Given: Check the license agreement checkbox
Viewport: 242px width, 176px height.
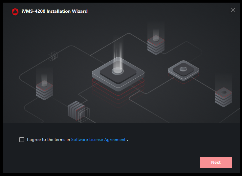Looking at the screenshot, I should click(x=22, y=140).
